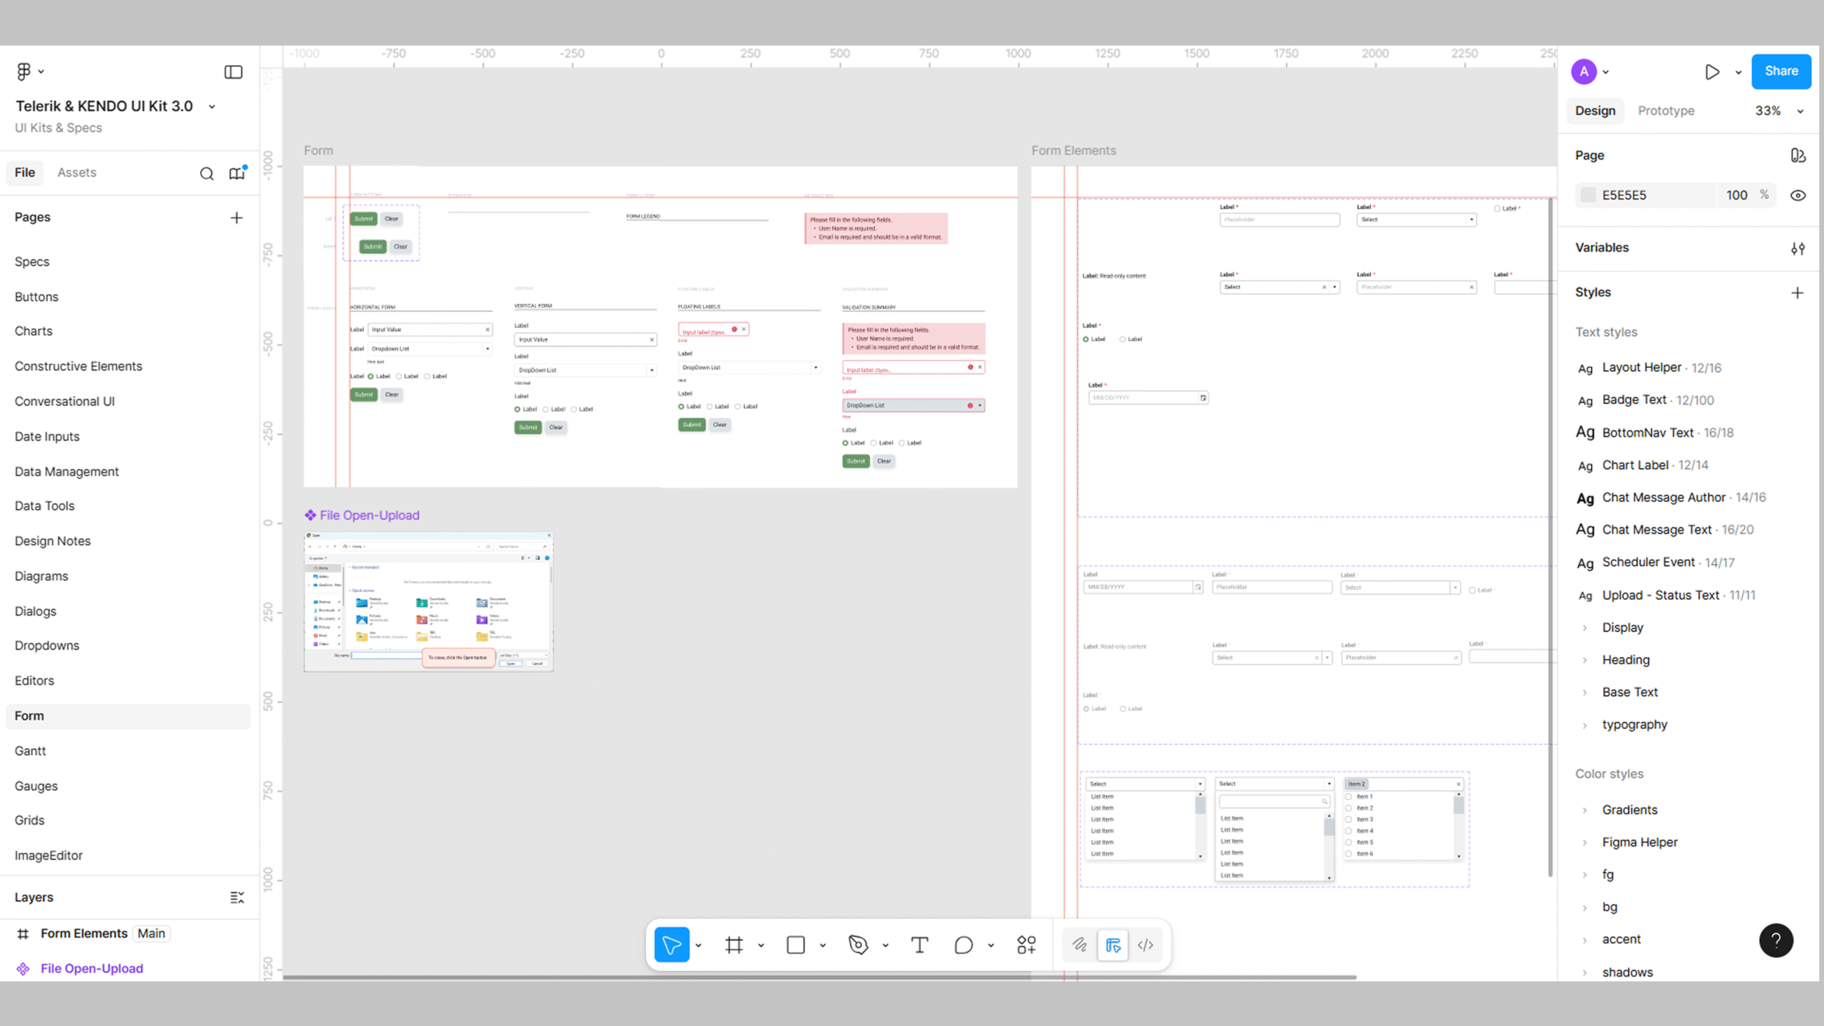This screenshot has height=1026, width=1824.
Task: Select the Pen tool
Action: [x=858, y=945]
